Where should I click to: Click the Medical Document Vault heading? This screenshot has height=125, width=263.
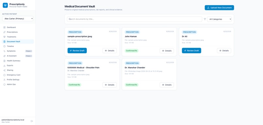coord(80,7)
